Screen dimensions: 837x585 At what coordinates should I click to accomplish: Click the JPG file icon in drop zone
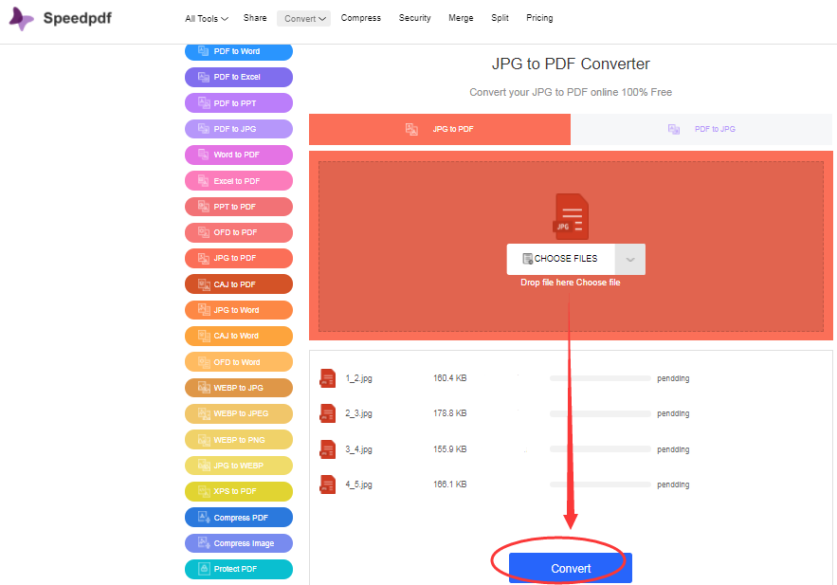tap(571, 216)
